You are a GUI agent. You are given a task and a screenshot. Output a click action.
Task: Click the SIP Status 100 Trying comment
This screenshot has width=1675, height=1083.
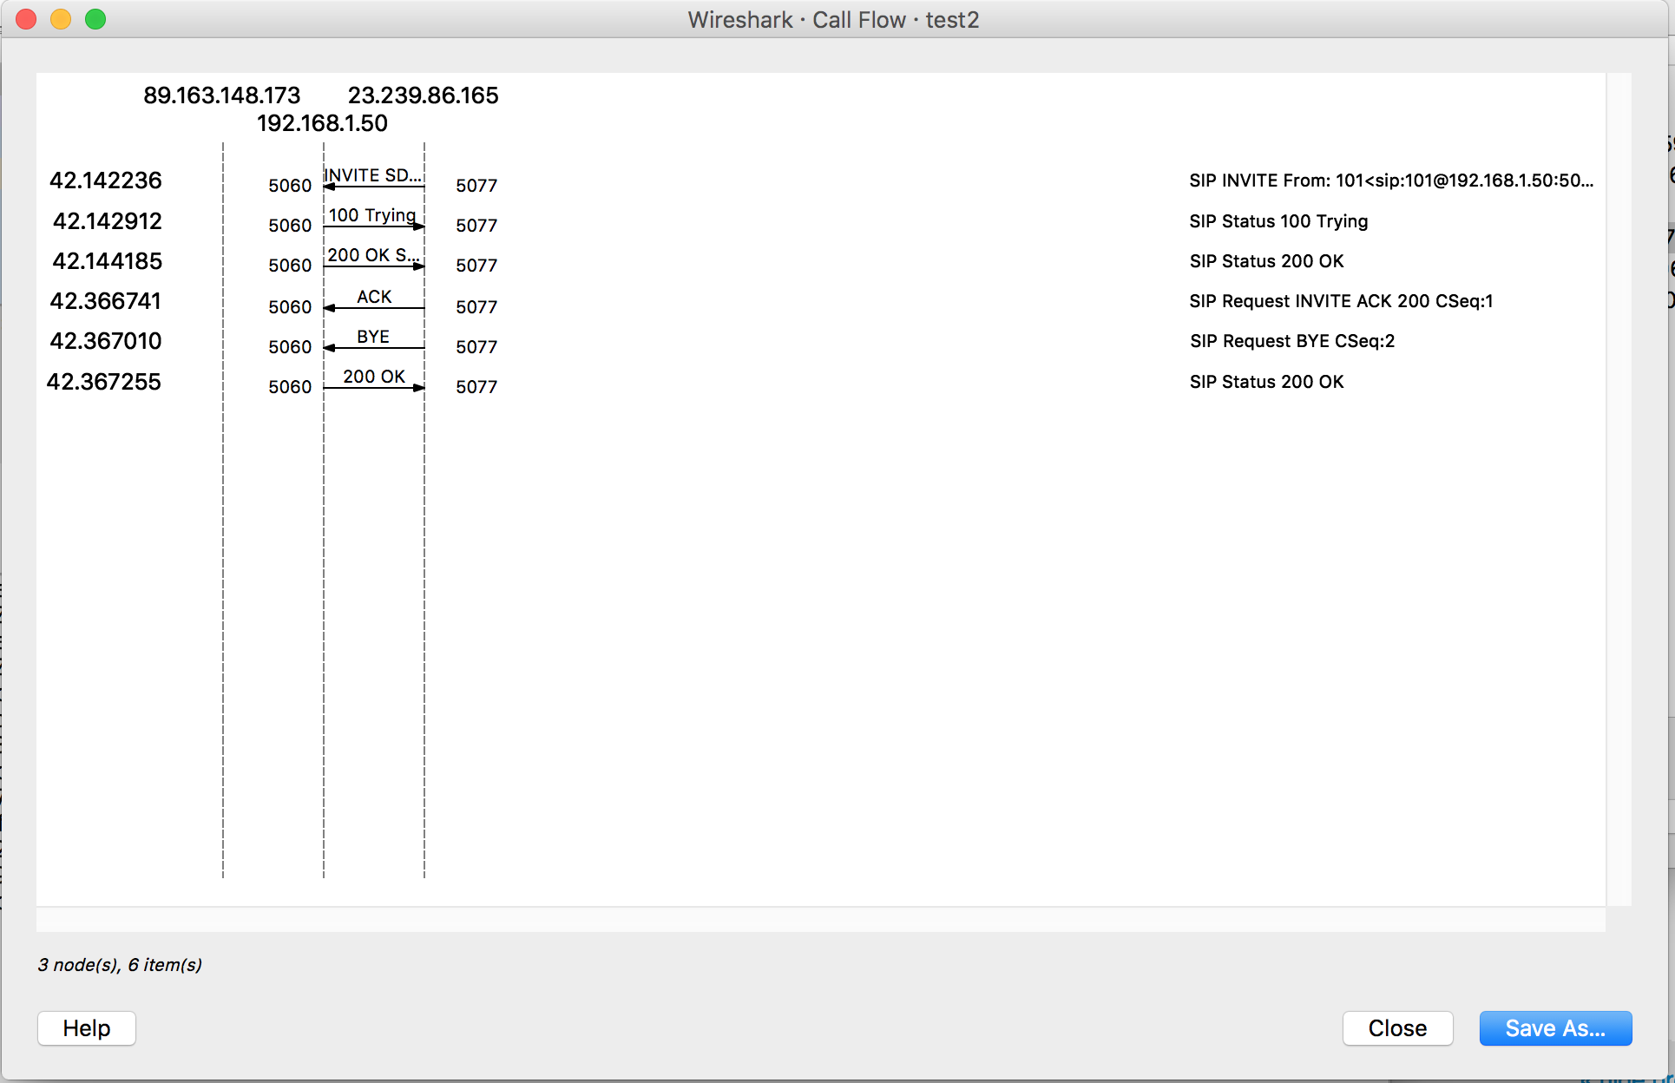tap(1278, 221)
